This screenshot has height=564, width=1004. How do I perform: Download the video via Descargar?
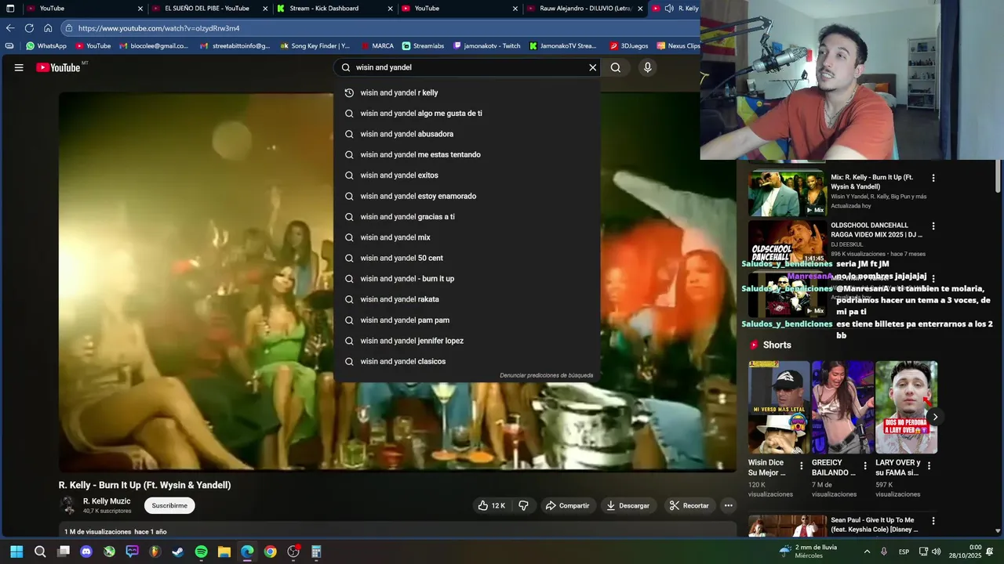click(x=627, y=505)
